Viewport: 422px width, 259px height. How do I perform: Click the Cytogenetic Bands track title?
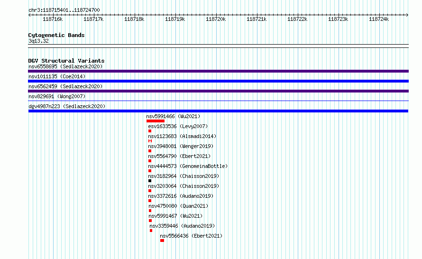point(56,35)
